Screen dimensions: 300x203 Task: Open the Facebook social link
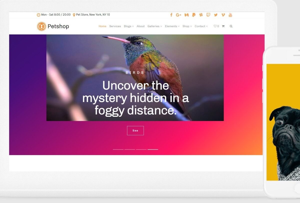(171, 15)
